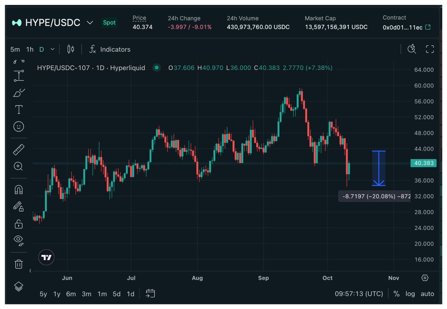The height and width of the screenshot is (309, 447).
Task: Click the HYPE/USDC pair name
Action: 53,23
